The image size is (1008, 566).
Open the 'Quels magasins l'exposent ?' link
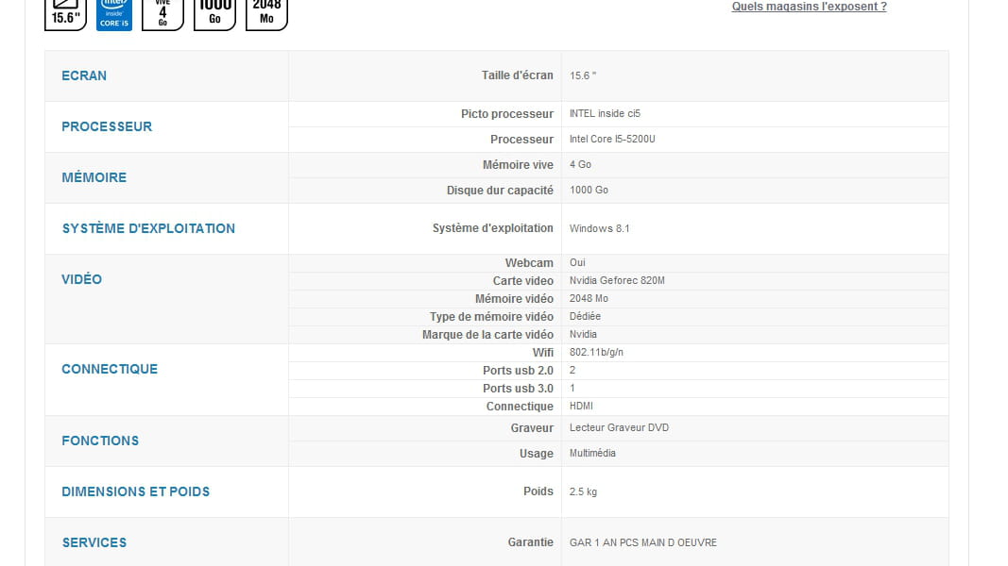pos(810,7)
